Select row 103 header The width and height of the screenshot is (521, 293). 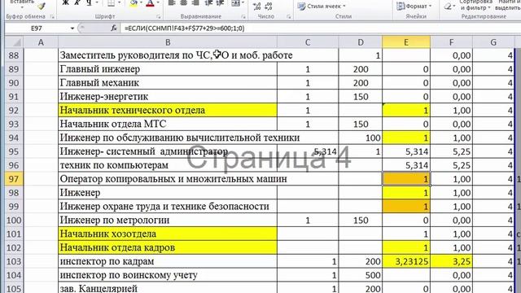[14, 261]
